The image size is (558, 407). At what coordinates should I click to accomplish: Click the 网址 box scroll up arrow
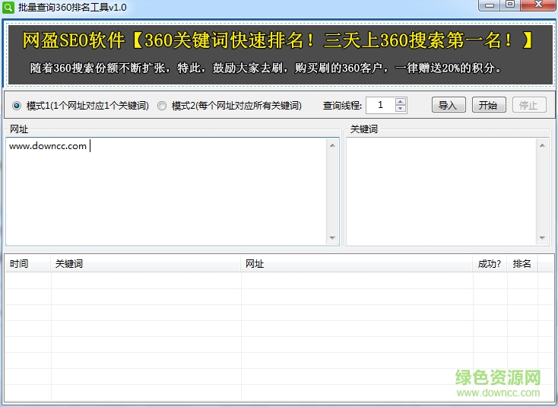[332, 145]
